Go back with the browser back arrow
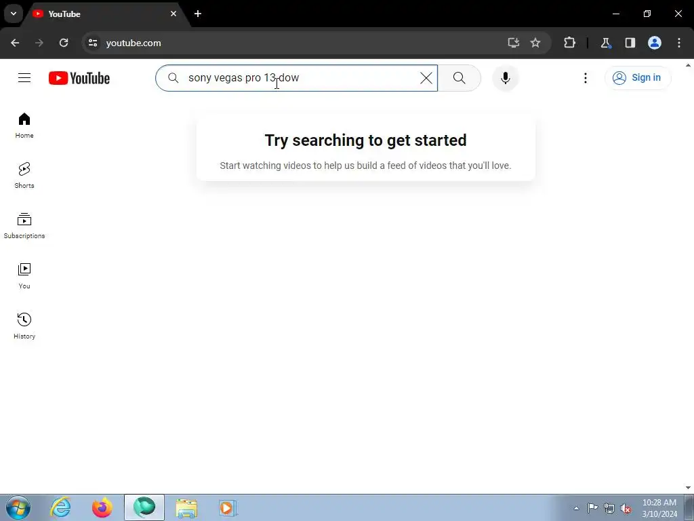Viewport: 694px width, 521px height. click(x=15, y=43)
